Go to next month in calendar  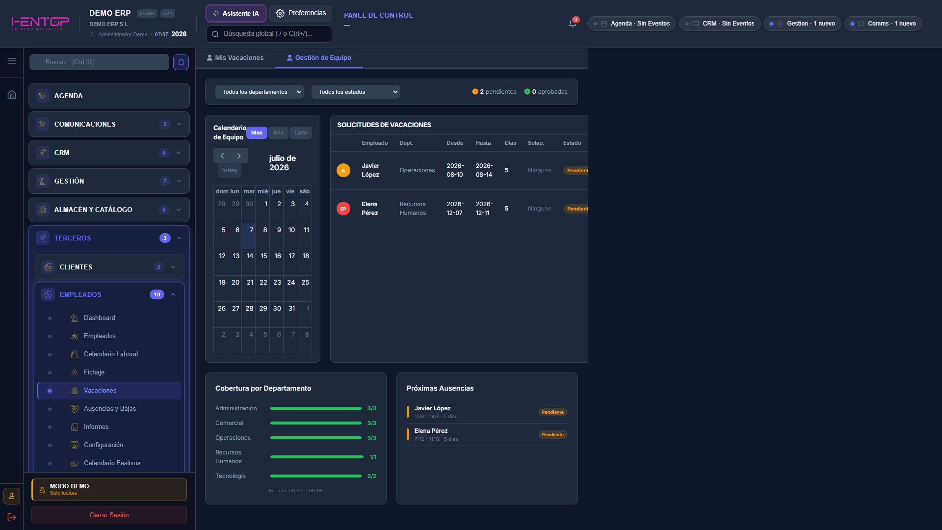tap(239, 156)
